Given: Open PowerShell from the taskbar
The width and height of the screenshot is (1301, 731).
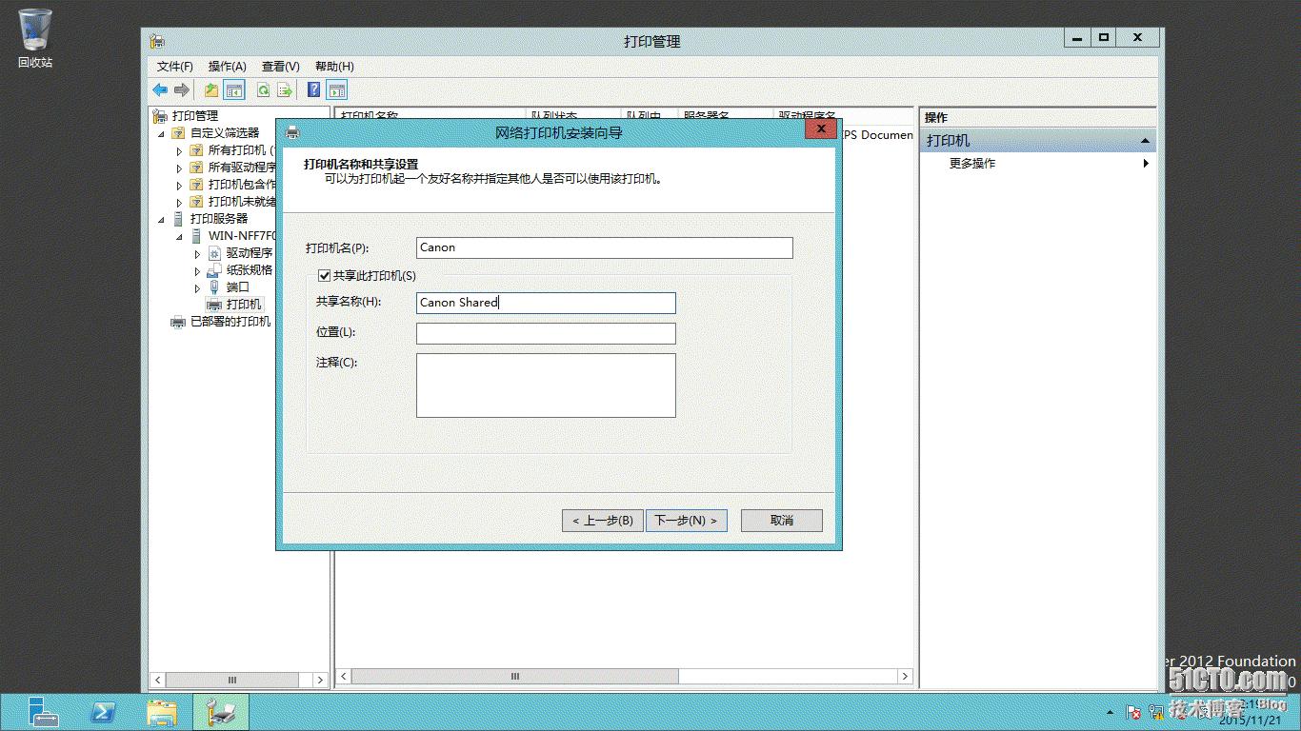Looking at the screenshot, I should pos(103,712).
